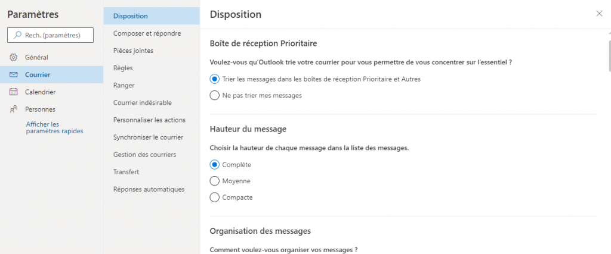The height and width of the screenshot is (254, 611).
Task: Click the Courrier envelope icon
Action: click(14, 75)
